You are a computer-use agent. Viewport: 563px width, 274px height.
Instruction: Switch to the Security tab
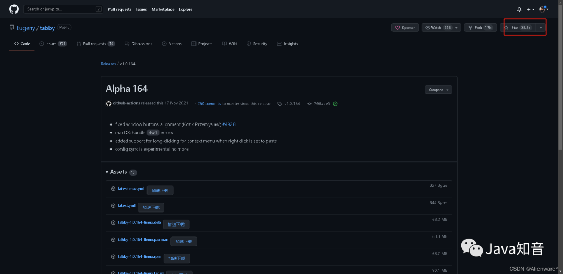point(256,44)
